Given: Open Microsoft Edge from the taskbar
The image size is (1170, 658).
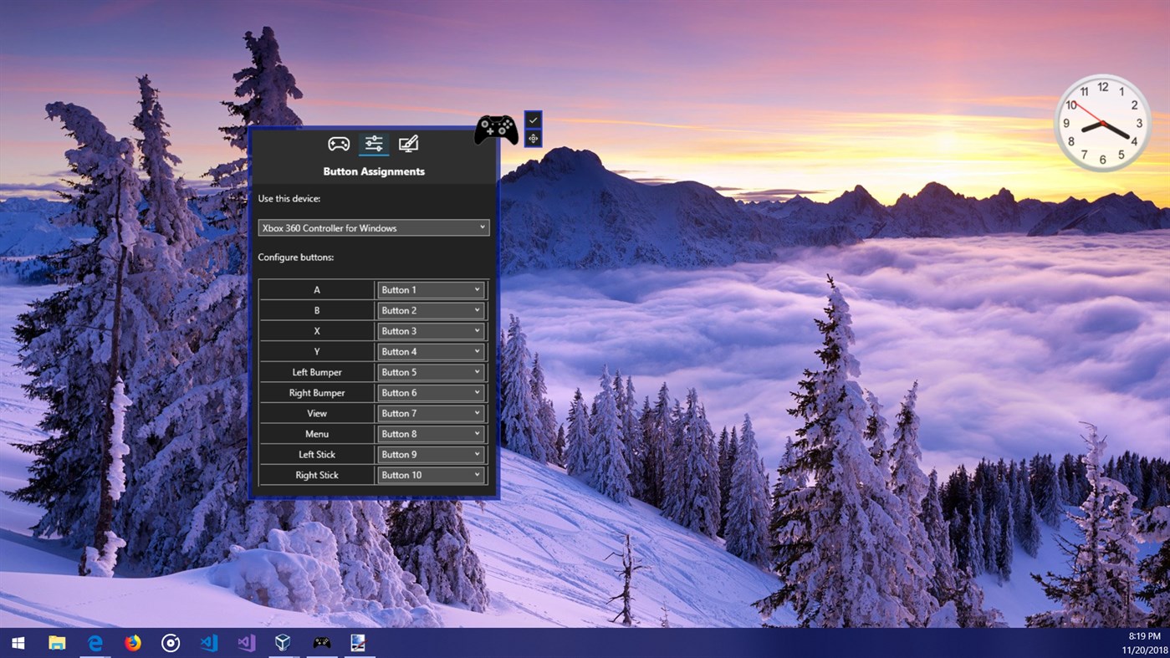Looking at the screenshot, I should [95, 643].
